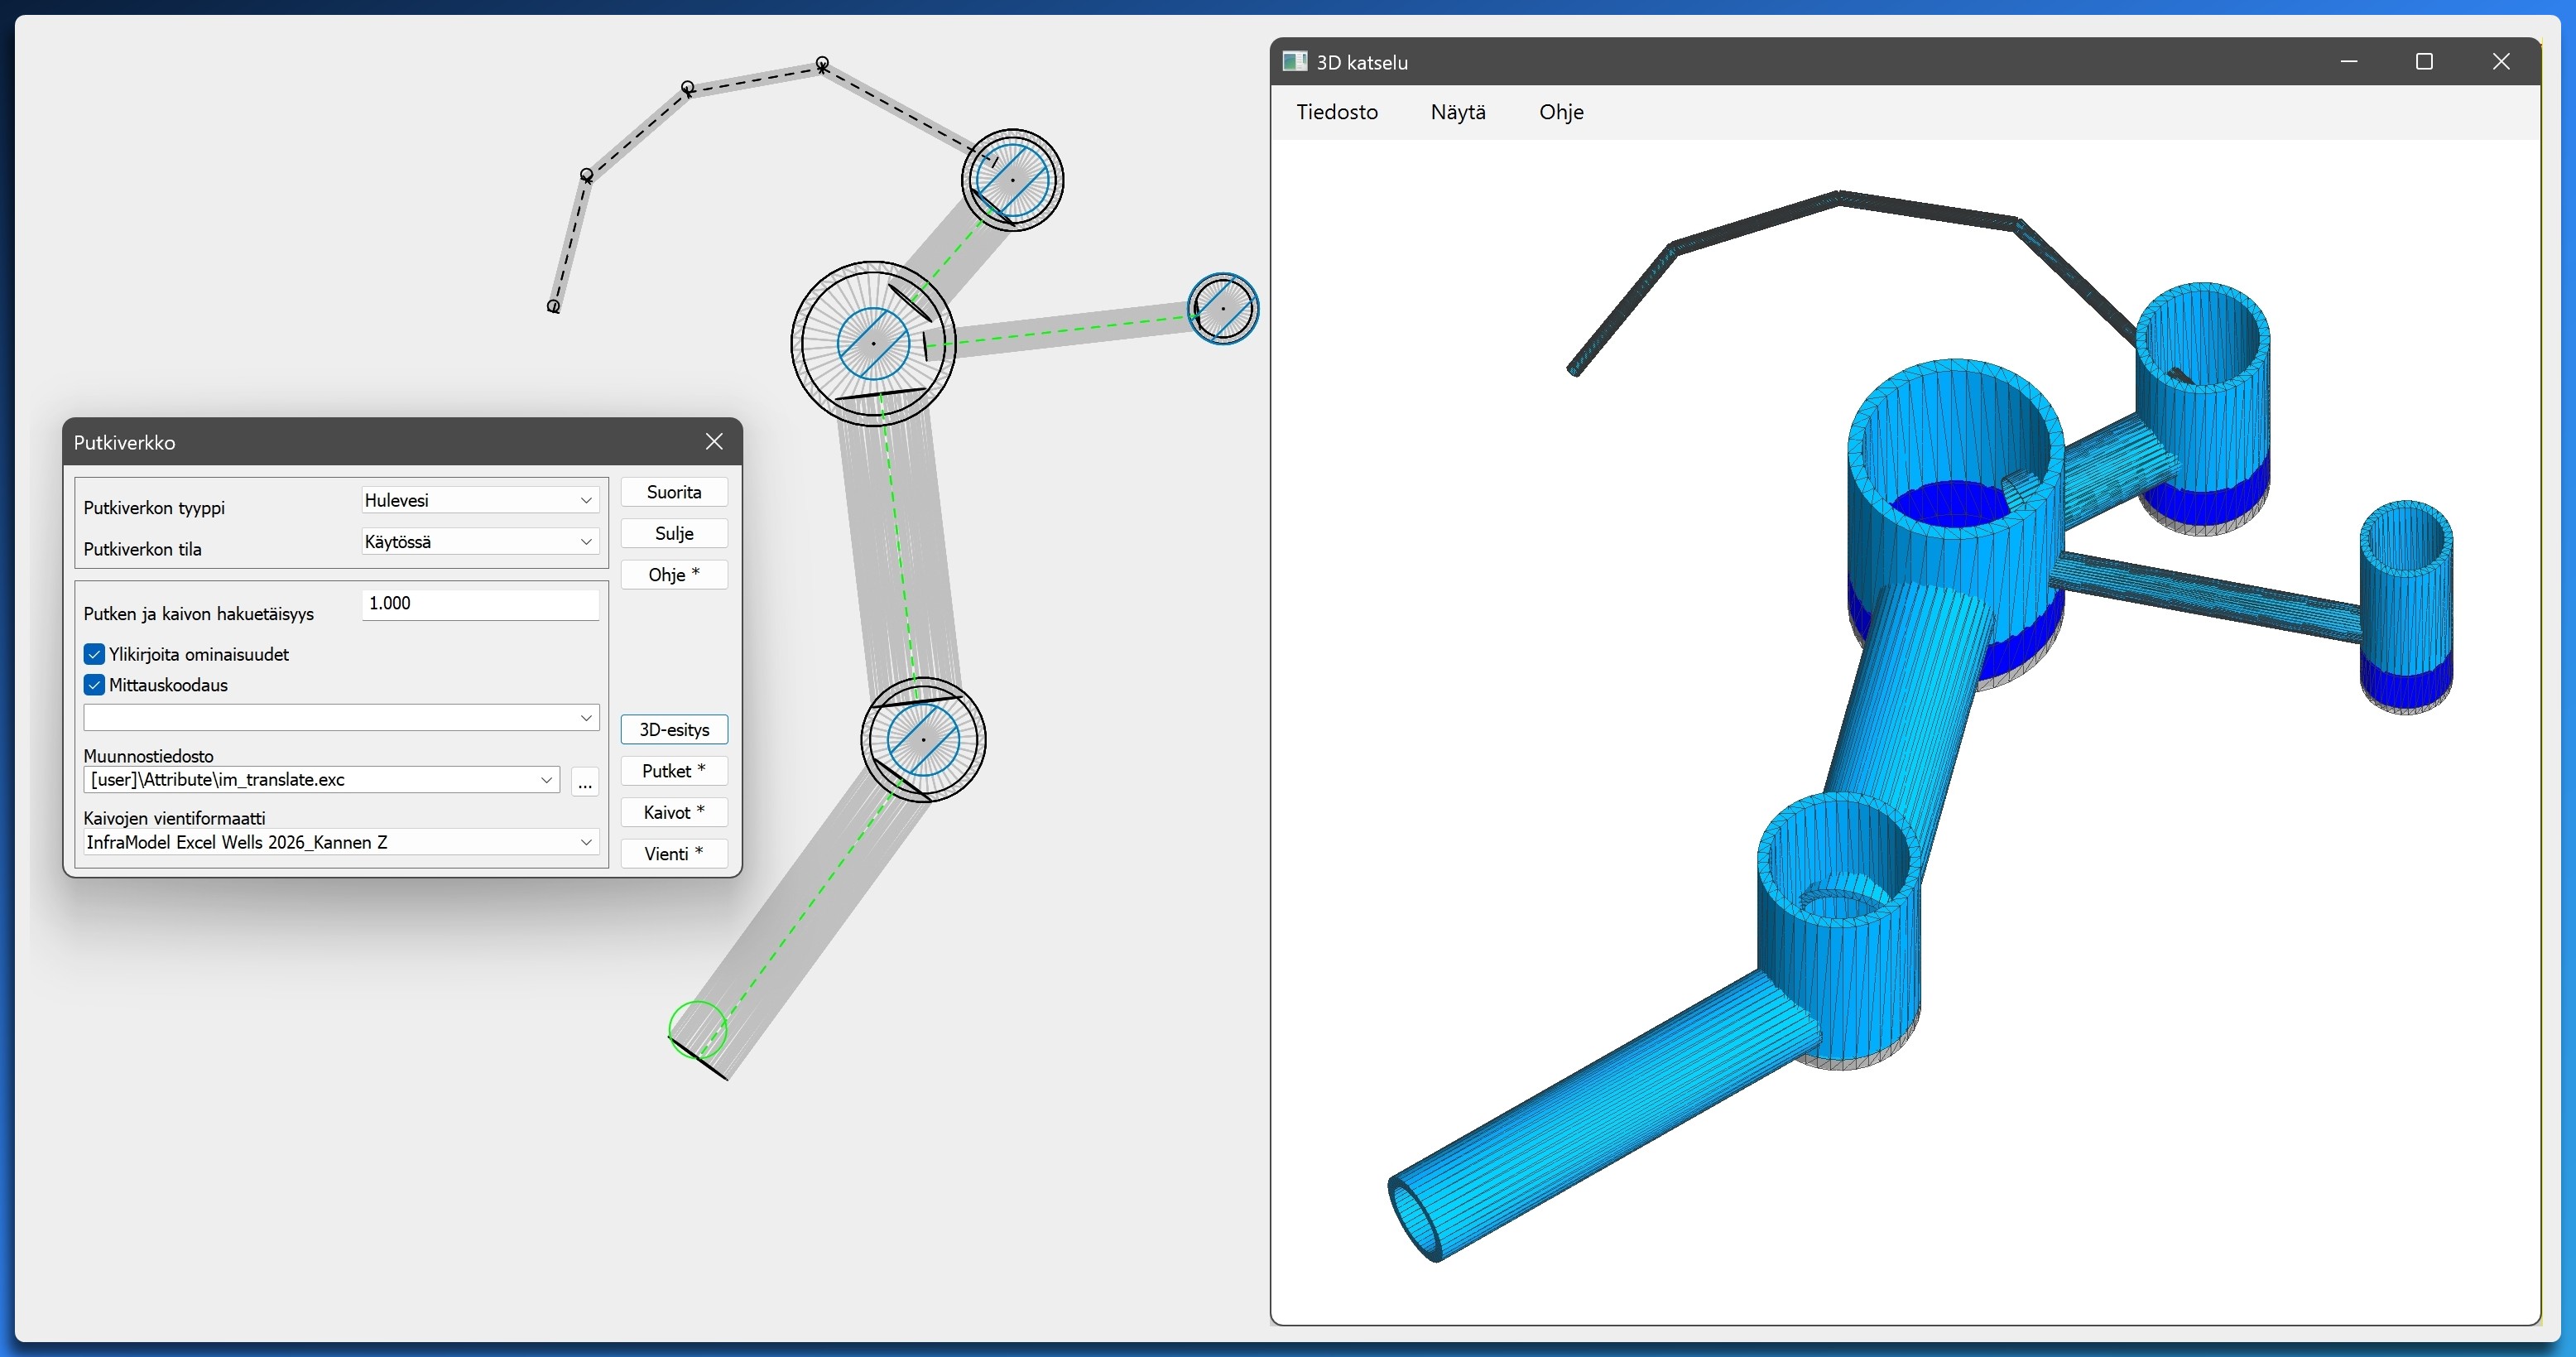The width and height of the screenshot is (2576, 1357).
Task: Click the 3D katselu title bar text
Action: click(x=1362, y=62)
